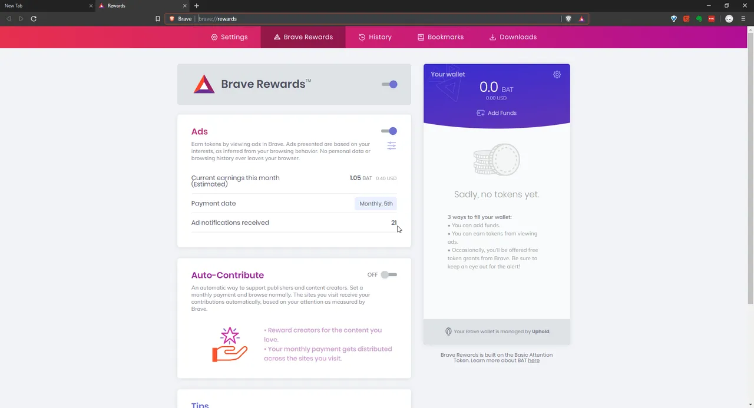Open a new browser tab
Screen dimensions: 754x408
[x=197, y=6]
